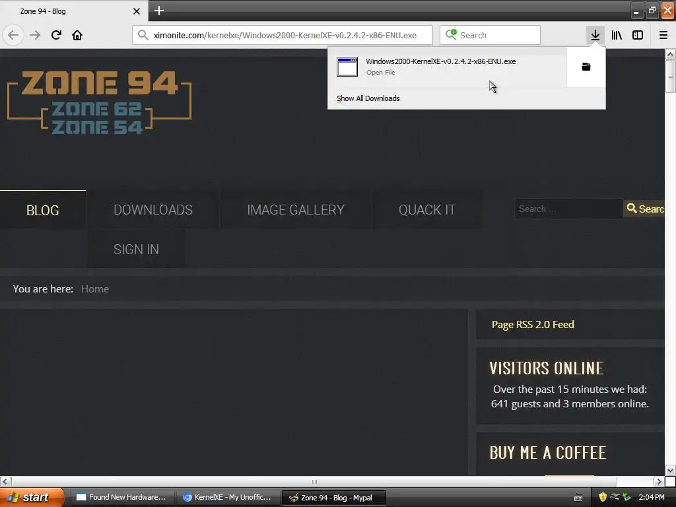Click the magnifier icon in the address bar
Viewport: 676px width, 507px height.
point(143,35)
